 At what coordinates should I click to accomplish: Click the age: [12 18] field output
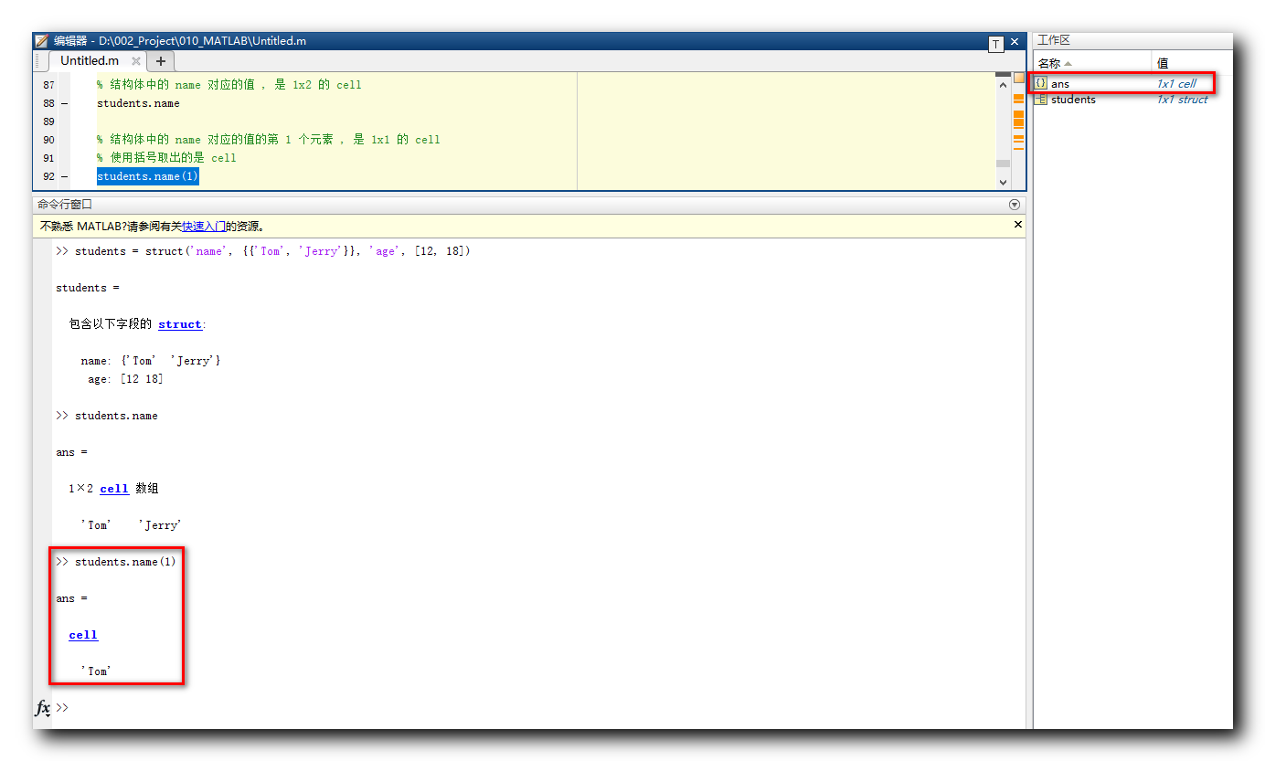[x=125, y=379]
